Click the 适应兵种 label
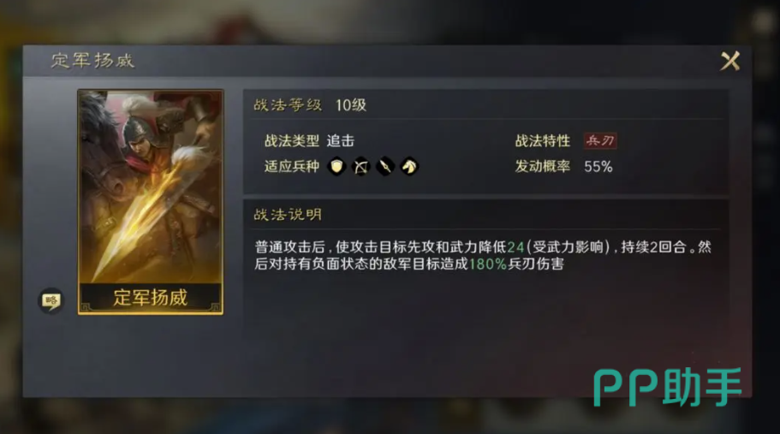This screenshot has width=780, height=434. point(291,167)
